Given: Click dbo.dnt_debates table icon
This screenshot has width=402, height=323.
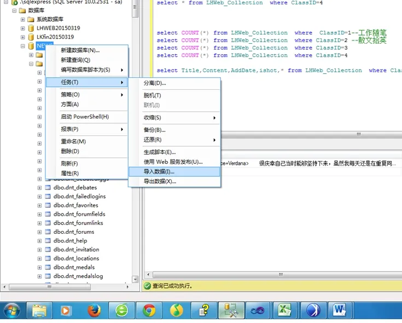Looking at the screenshot, I should 48,188.
